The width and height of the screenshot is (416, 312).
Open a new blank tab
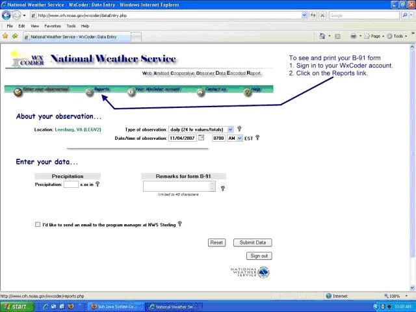(x=136, y=37)
